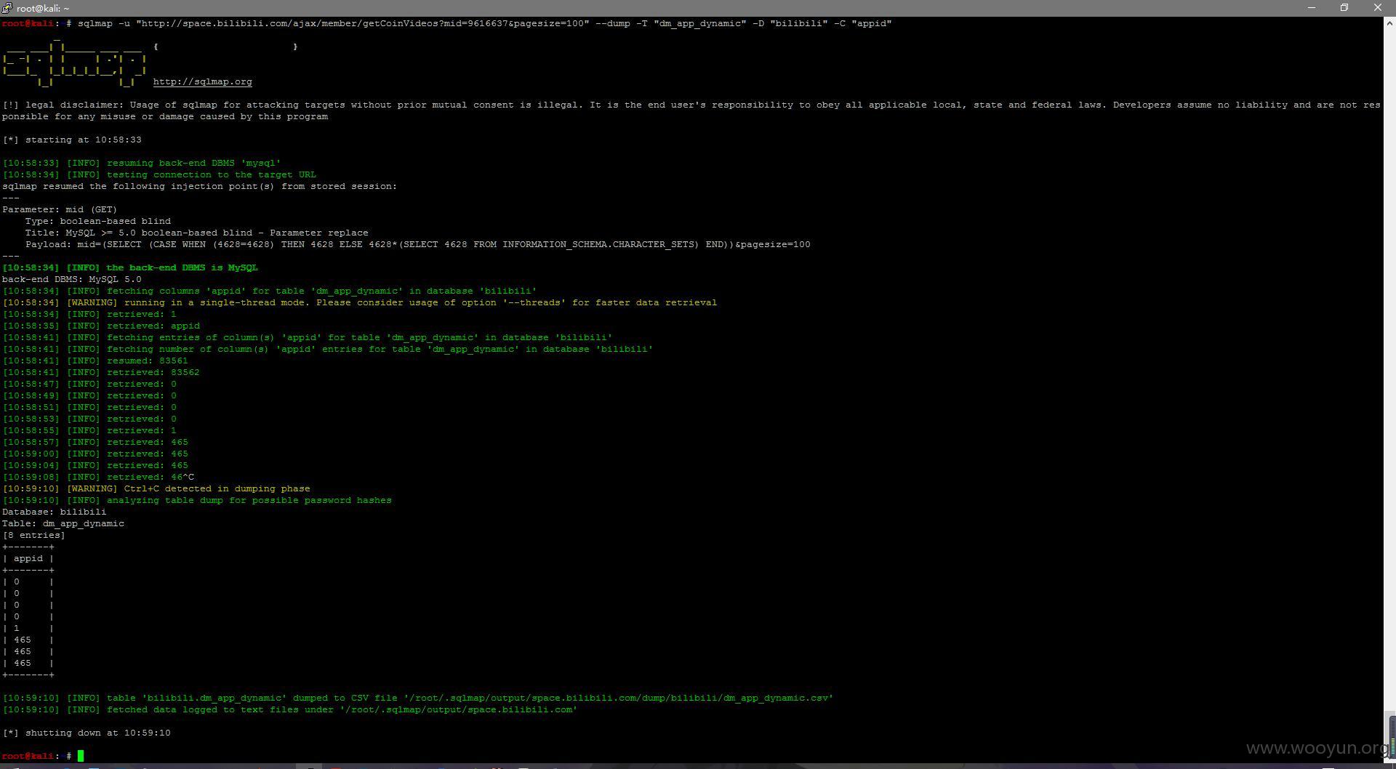Click 'Type: boolean-based blind' line
This screenshot has width=1396, height=769.
tap(98, 221)
